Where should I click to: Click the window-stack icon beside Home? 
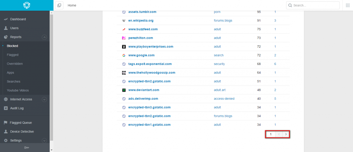[x=59, y=6]
